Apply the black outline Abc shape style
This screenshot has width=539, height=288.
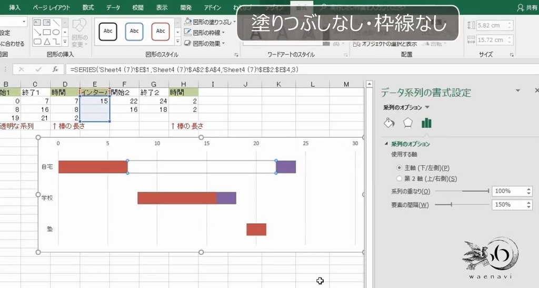point(108,32)
